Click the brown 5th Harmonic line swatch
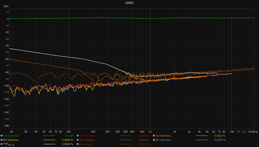 [x=126, y=140]
